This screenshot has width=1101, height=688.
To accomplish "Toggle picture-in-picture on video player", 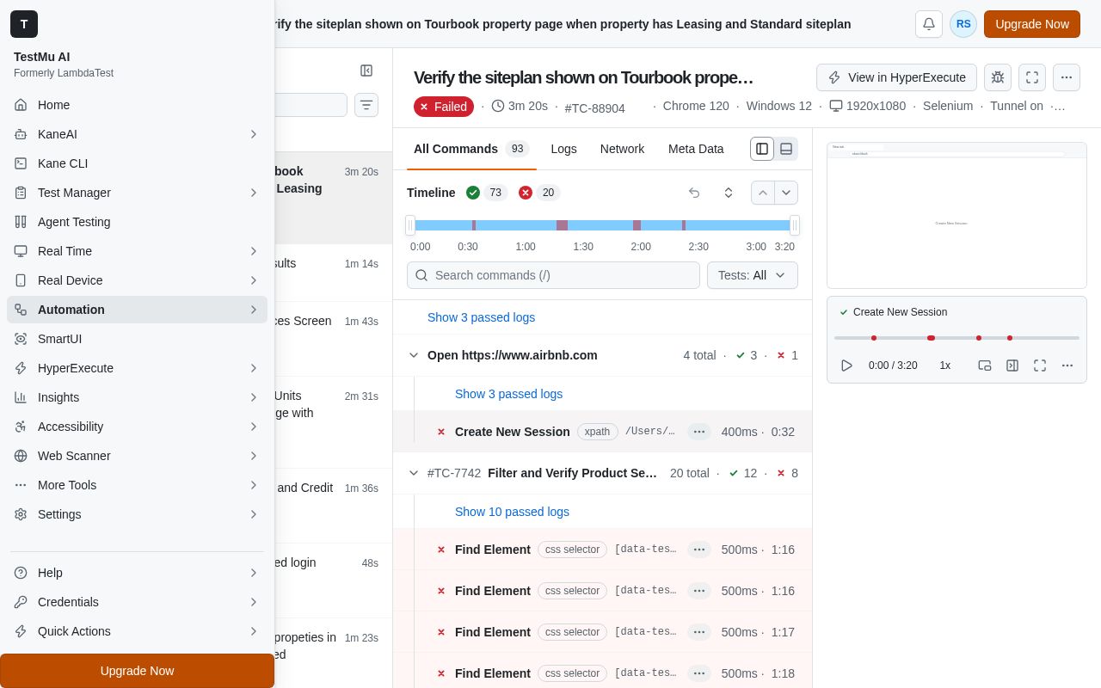I will point(985,365).
